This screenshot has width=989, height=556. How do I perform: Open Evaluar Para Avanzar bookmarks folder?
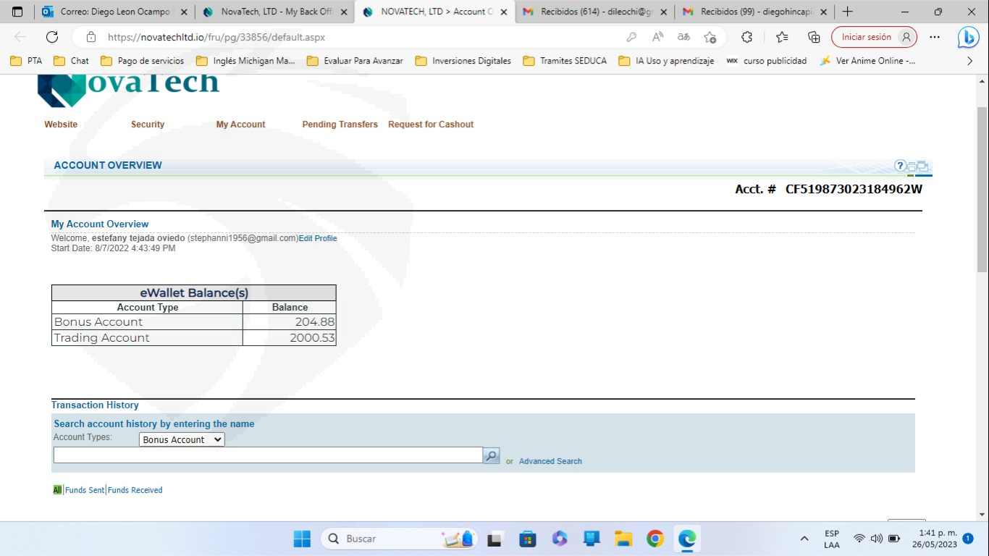[355, 61]
